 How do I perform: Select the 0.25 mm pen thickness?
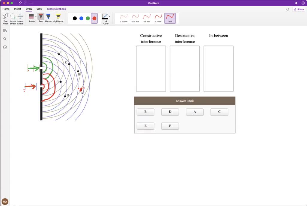tap(124, 18)
